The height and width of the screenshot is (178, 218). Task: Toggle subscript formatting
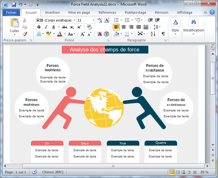72,27
